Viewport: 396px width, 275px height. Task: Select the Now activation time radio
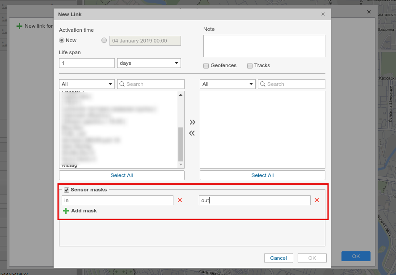62,40
